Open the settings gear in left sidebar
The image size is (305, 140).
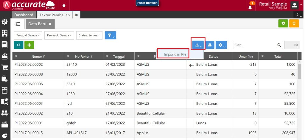4,22
